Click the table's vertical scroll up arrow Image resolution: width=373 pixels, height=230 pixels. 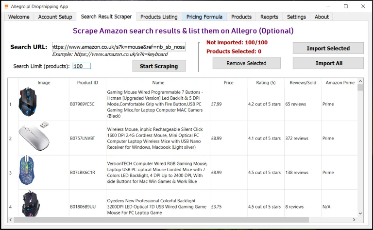tap(360, 81)
